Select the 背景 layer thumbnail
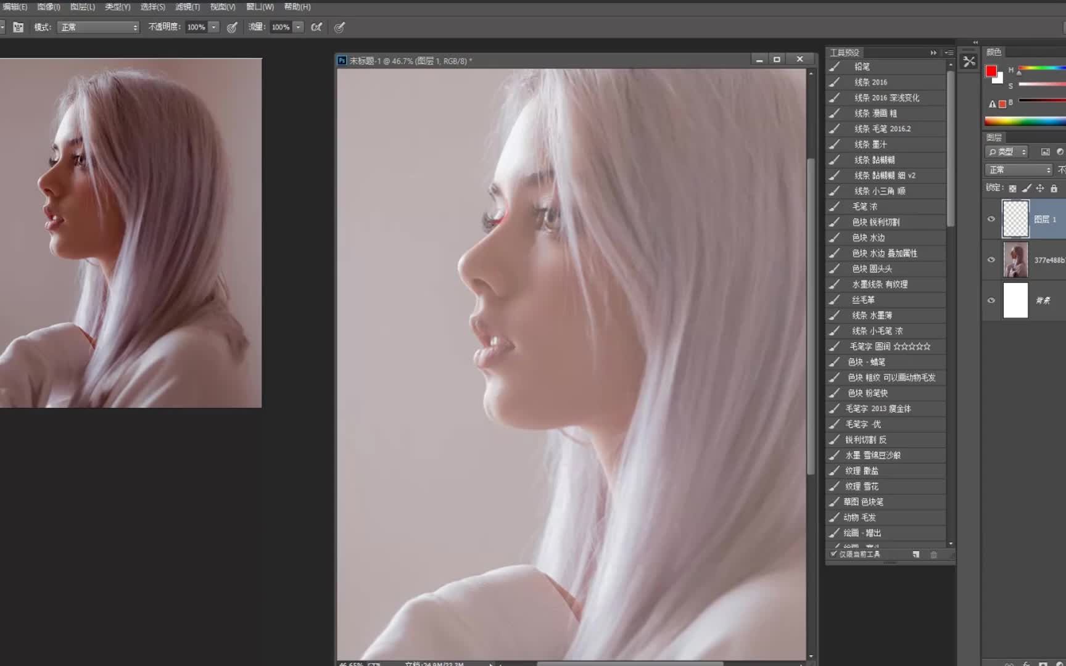 tap(1015, 300)
